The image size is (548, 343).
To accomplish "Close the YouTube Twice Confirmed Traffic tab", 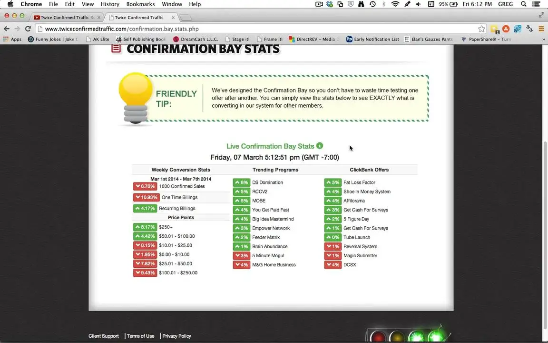I will 99,18.
